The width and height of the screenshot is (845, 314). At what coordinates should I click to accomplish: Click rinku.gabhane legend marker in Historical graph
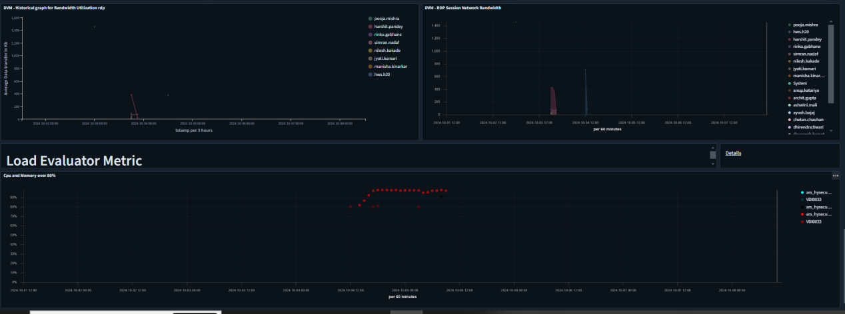(x=370, y=35)
